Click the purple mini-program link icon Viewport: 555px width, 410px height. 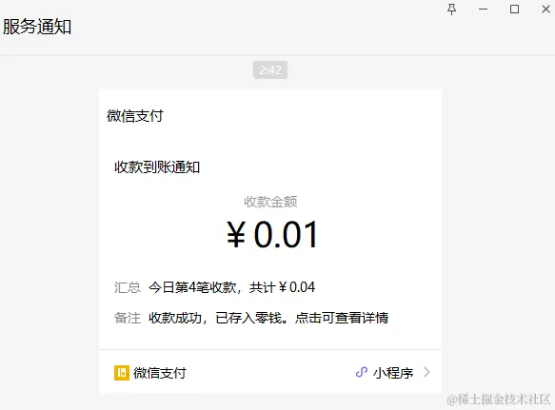[362, 372]
